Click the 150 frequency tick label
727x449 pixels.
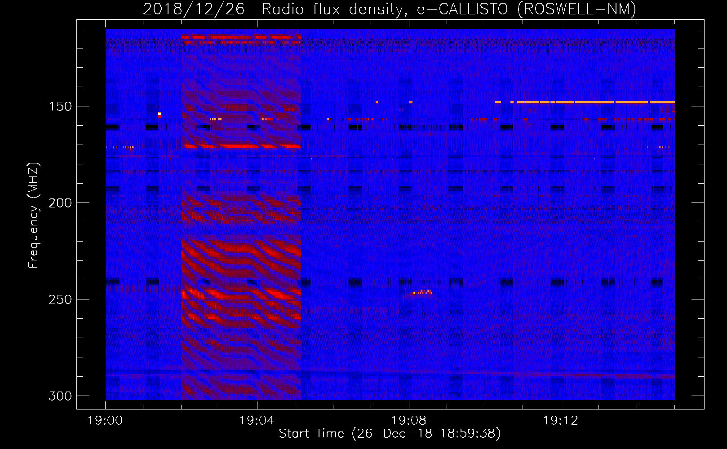[60, 106]
